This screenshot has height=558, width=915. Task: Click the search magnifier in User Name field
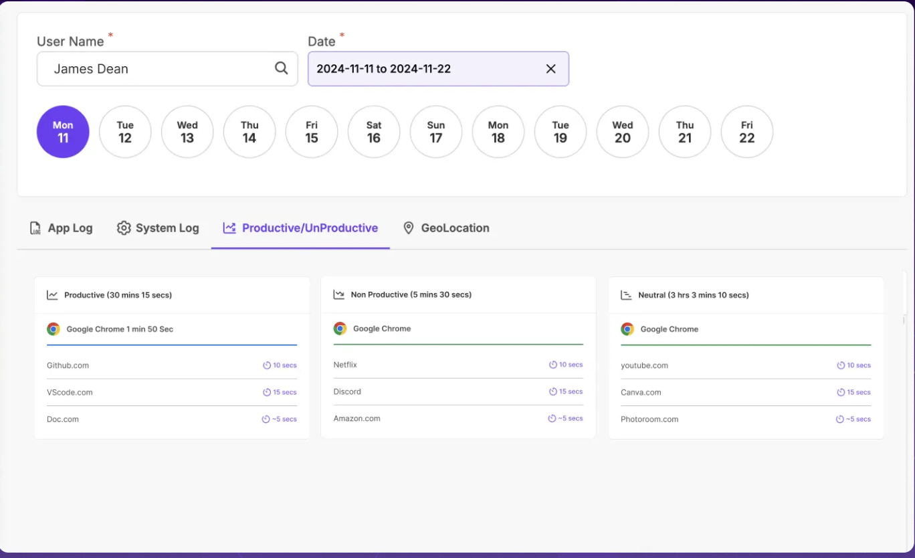click(x=282, y=68)
